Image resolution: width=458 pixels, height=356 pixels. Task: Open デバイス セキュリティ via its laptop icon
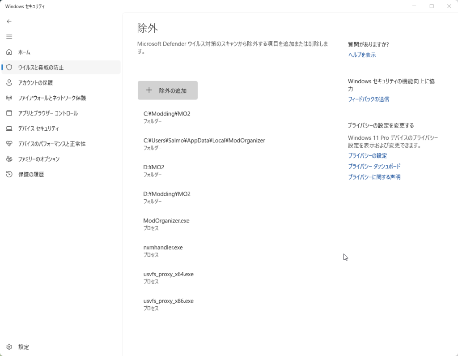pos(9,129)
